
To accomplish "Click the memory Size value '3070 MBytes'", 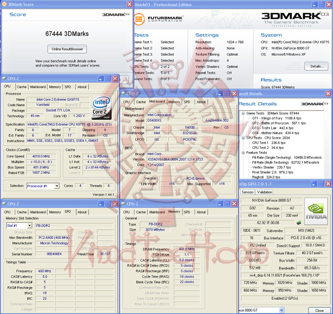I will 155,230.
